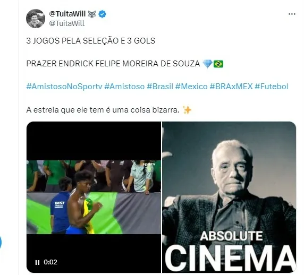Click the blue verified badge icon
304x275 pixels.
coord(102,14)
